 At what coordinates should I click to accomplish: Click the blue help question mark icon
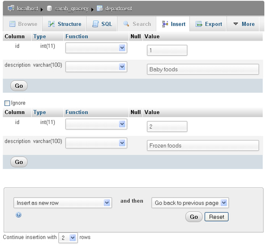click(19, 215)
